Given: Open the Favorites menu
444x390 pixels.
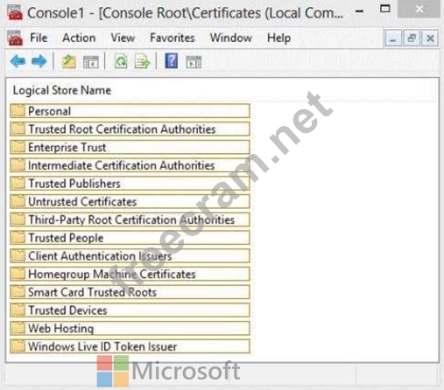Looking at the screenshot, I should [x=173, y=38].
